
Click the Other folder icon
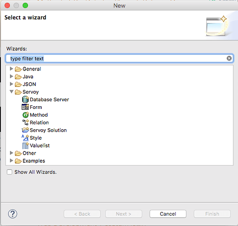[x=18, y=153]
